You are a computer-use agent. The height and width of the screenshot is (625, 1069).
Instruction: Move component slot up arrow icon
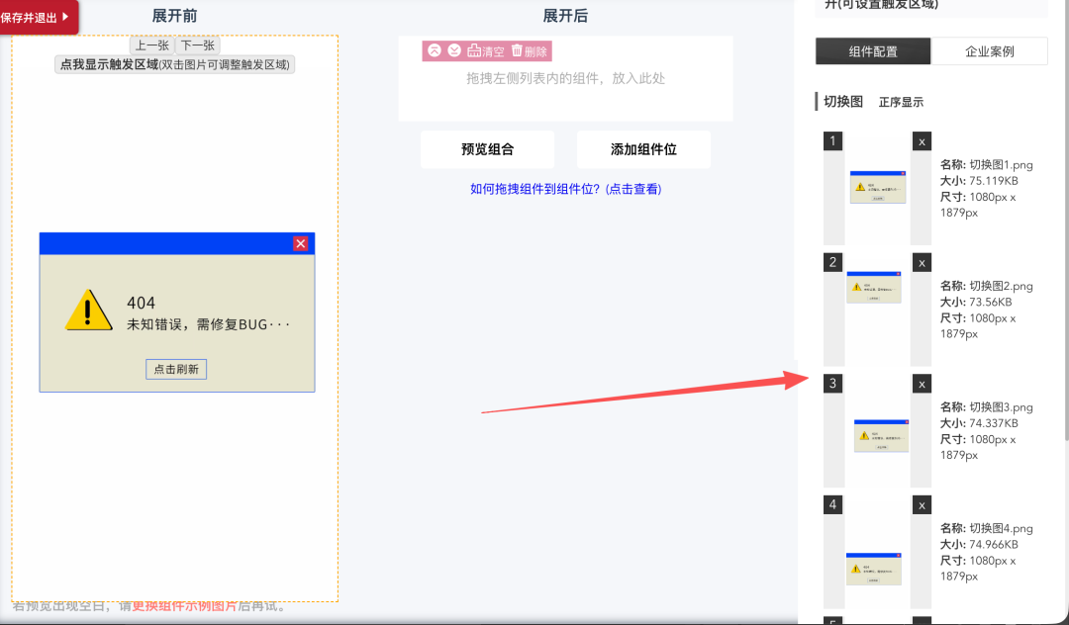[x=435, y=50]
